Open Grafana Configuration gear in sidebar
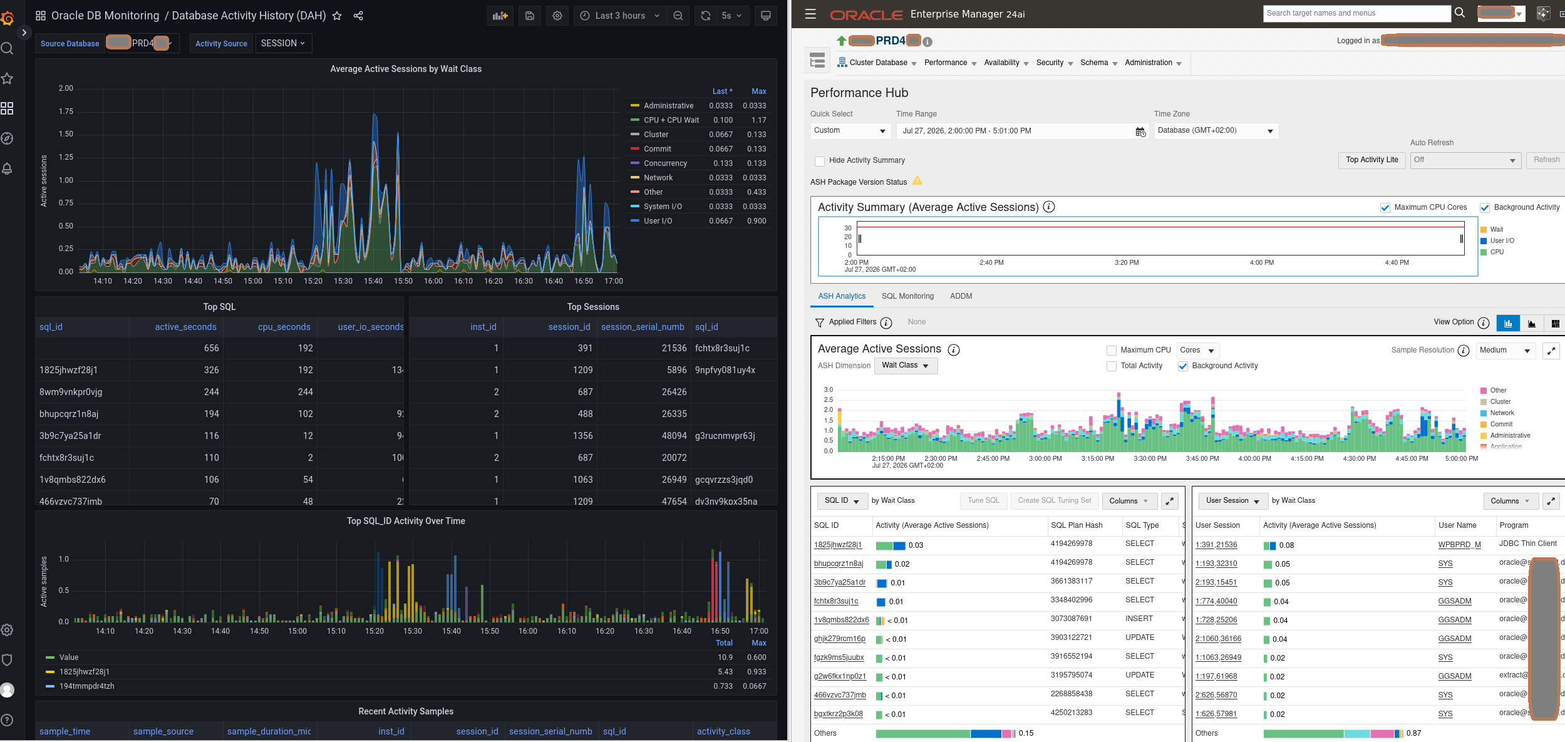The width and height of the screenshot is (1565, 742). click(8, 630)
